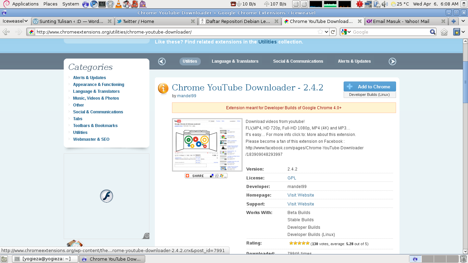Open the volume speaker icon
Viewport: 468px width, 263px height.
[x=385, y=4]
